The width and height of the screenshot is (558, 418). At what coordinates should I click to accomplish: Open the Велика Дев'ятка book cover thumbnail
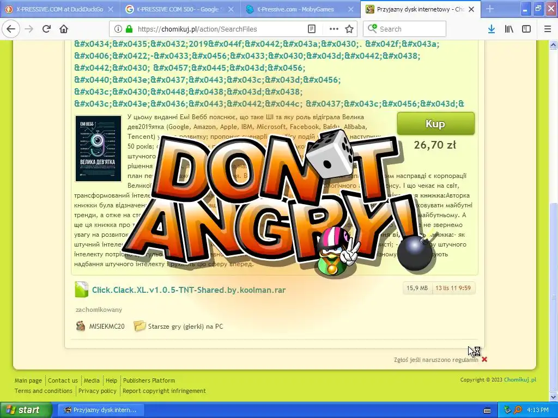pos(98,149)
